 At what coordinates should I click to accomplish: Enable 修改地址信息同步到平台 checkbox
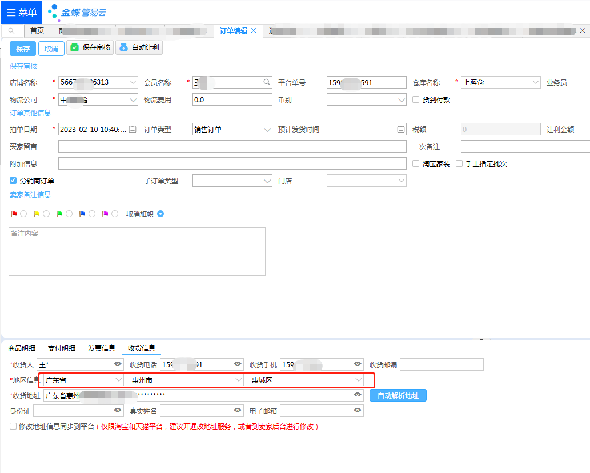coord(13,426)
